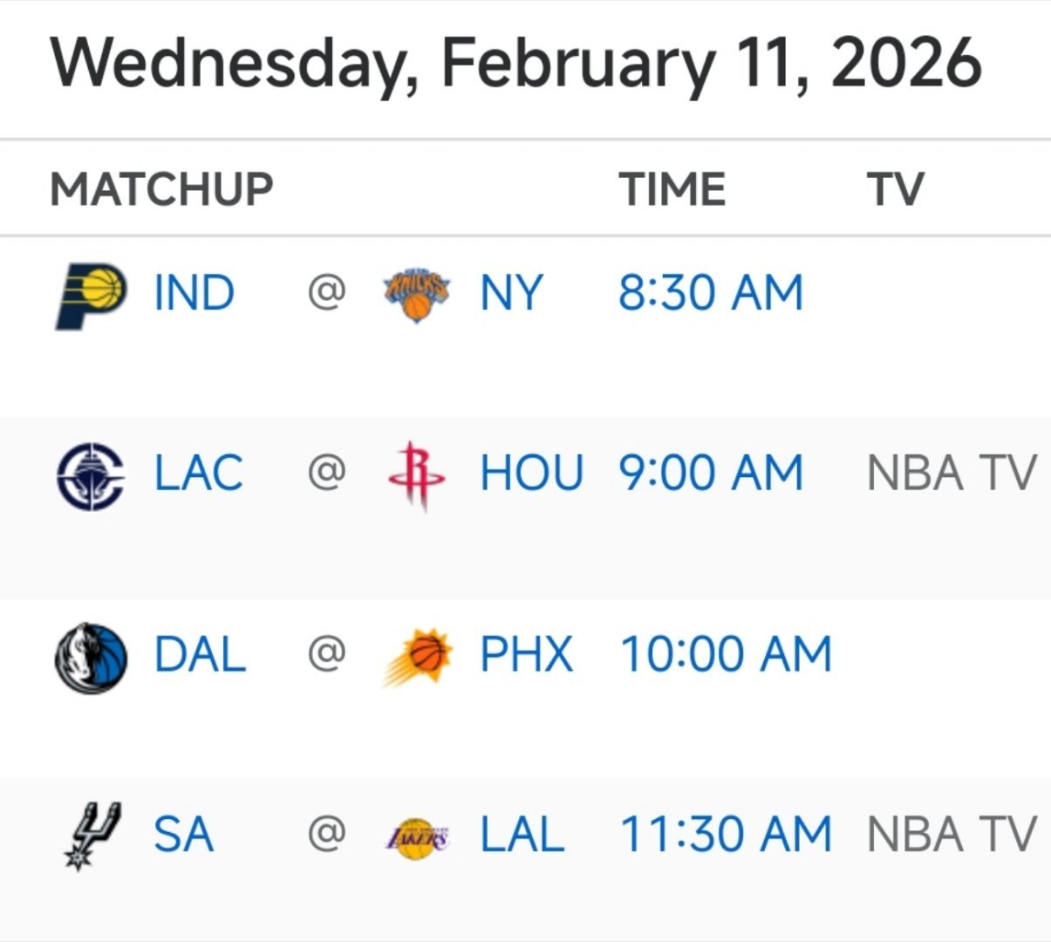The image size is (1051, 942).
Task: Click the LA Clippers logo
Action: 91,475
